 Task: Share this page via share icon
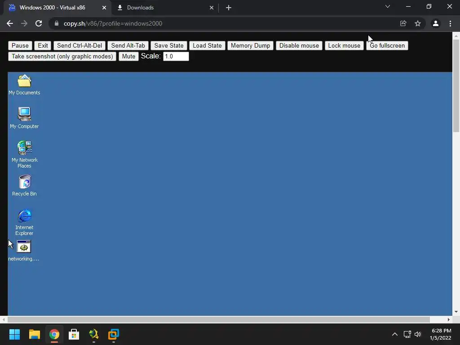coord(403,23)
